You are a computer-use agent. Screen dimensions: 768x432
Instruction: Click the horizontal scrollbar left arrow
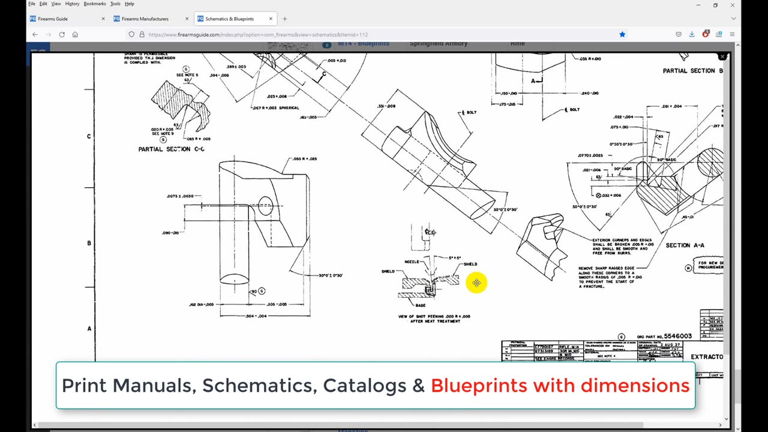(x=34, y=425)
